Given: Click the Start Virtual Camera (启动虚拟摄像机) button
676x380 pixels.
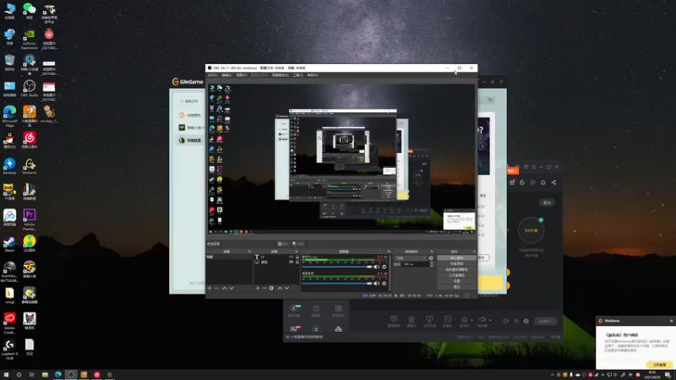Looking at the screenshot, I should [456, 269].
